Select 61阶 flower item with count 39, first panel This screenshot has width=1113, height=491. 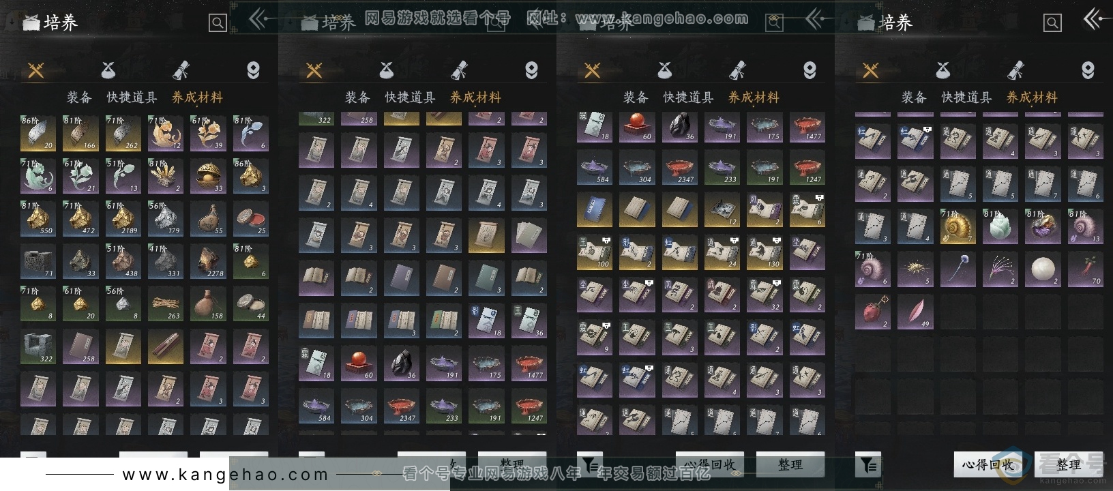(x=208, y=133)
